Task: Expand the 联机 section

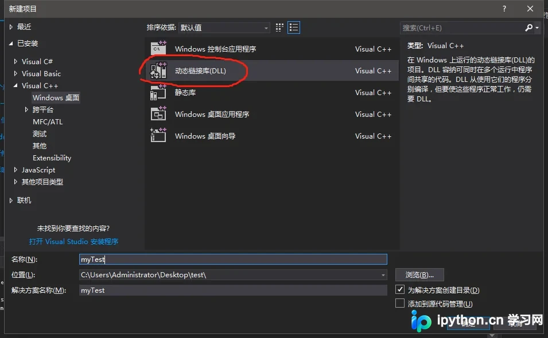Action: pyautogui.click(x=11, y=200)
